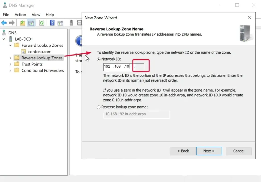Select the Network ID radio button

pyautogui.click(x=99, y=59)
